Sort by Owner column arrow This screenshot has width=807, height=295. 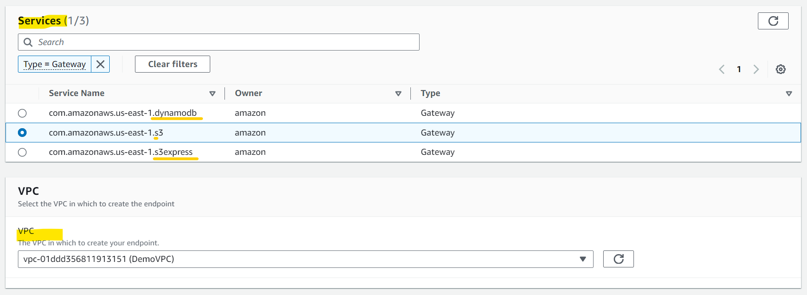click(x=398, y=94)
